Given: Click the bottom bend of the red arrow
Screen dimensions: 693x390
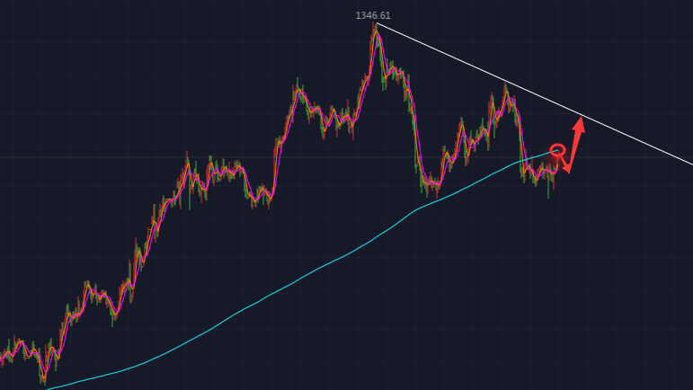Looking at the screenshot, I should pyautogui.click(x=568, y=171).
